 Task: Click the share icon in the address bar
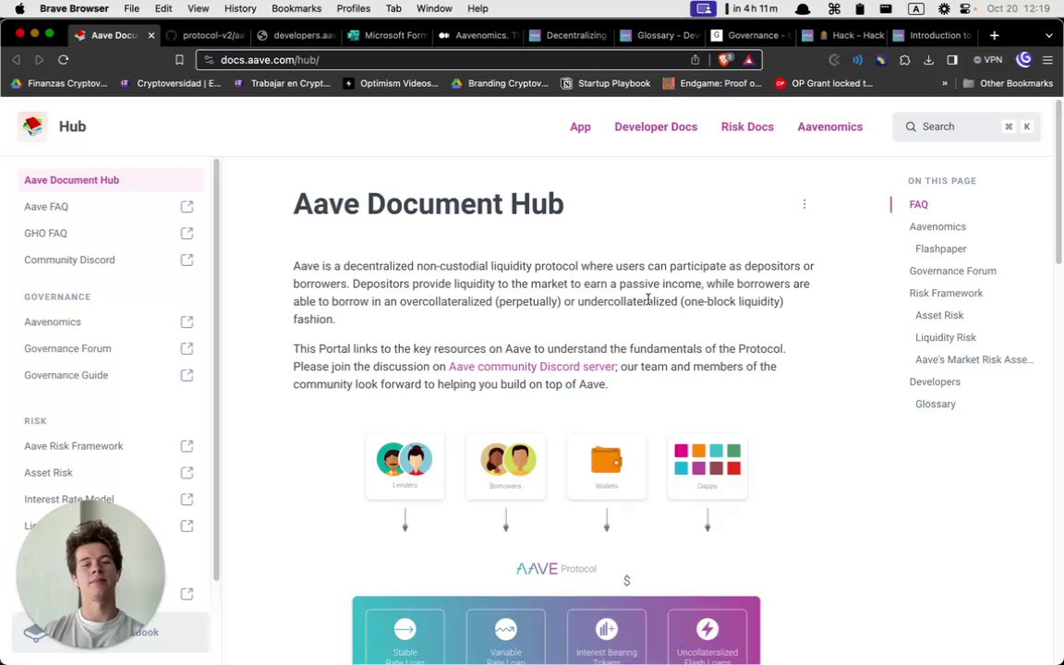coord(695,60)
